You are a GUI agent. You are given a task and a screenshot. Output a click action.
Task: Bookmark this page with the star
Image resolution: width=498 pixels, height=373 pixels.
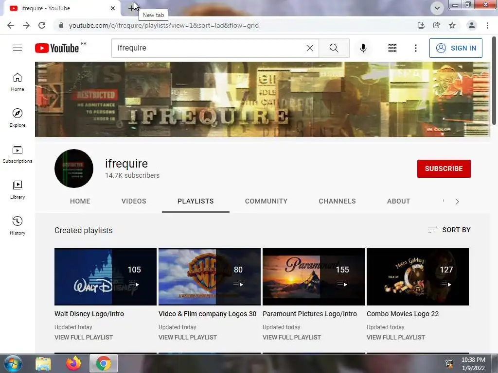(x=452, y=25)
